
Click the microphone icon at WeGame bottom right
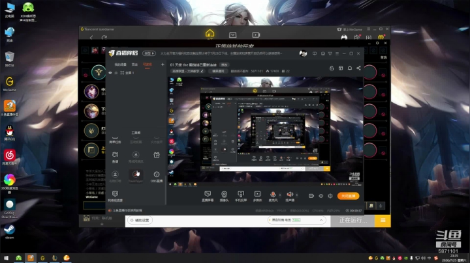(x=381, y=206)
